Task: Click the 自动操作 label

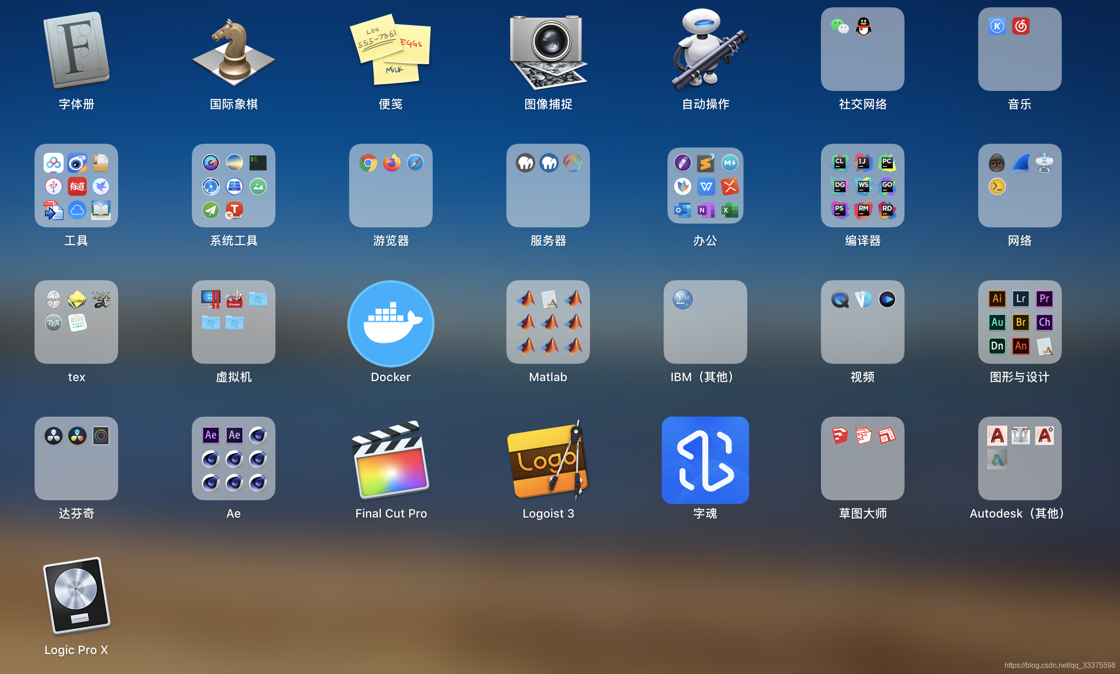Action: pyautogui.click(x=705, y=104)
